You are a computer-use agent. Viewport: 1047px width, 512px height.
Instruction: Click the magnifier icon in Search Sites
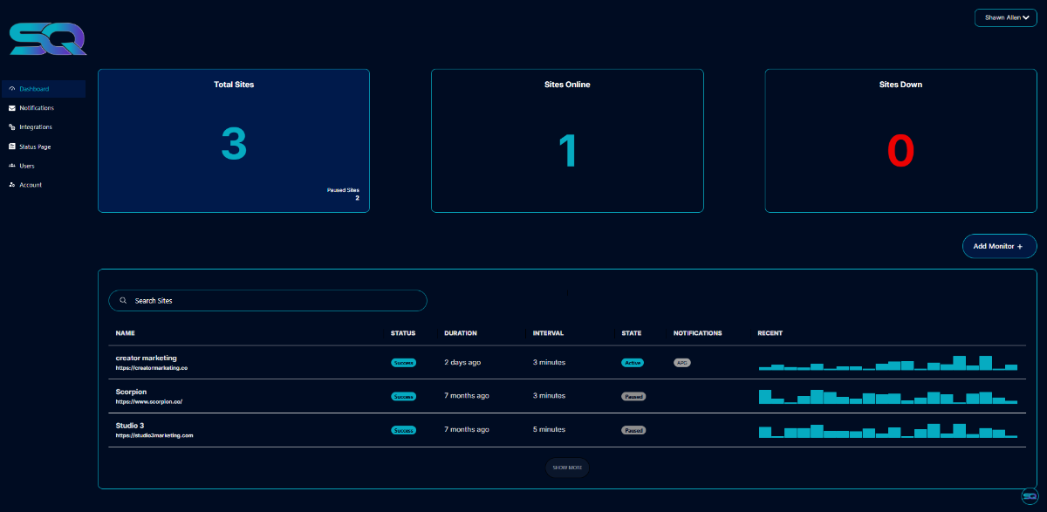point(123,301)
